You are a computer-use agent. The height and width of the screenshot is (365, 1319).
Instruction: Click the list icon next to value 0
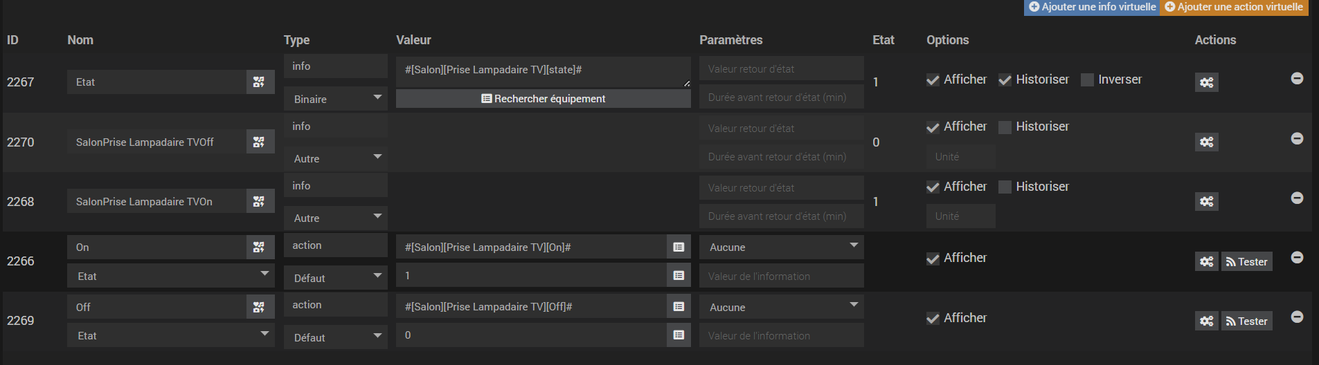(x=679, y=335)
